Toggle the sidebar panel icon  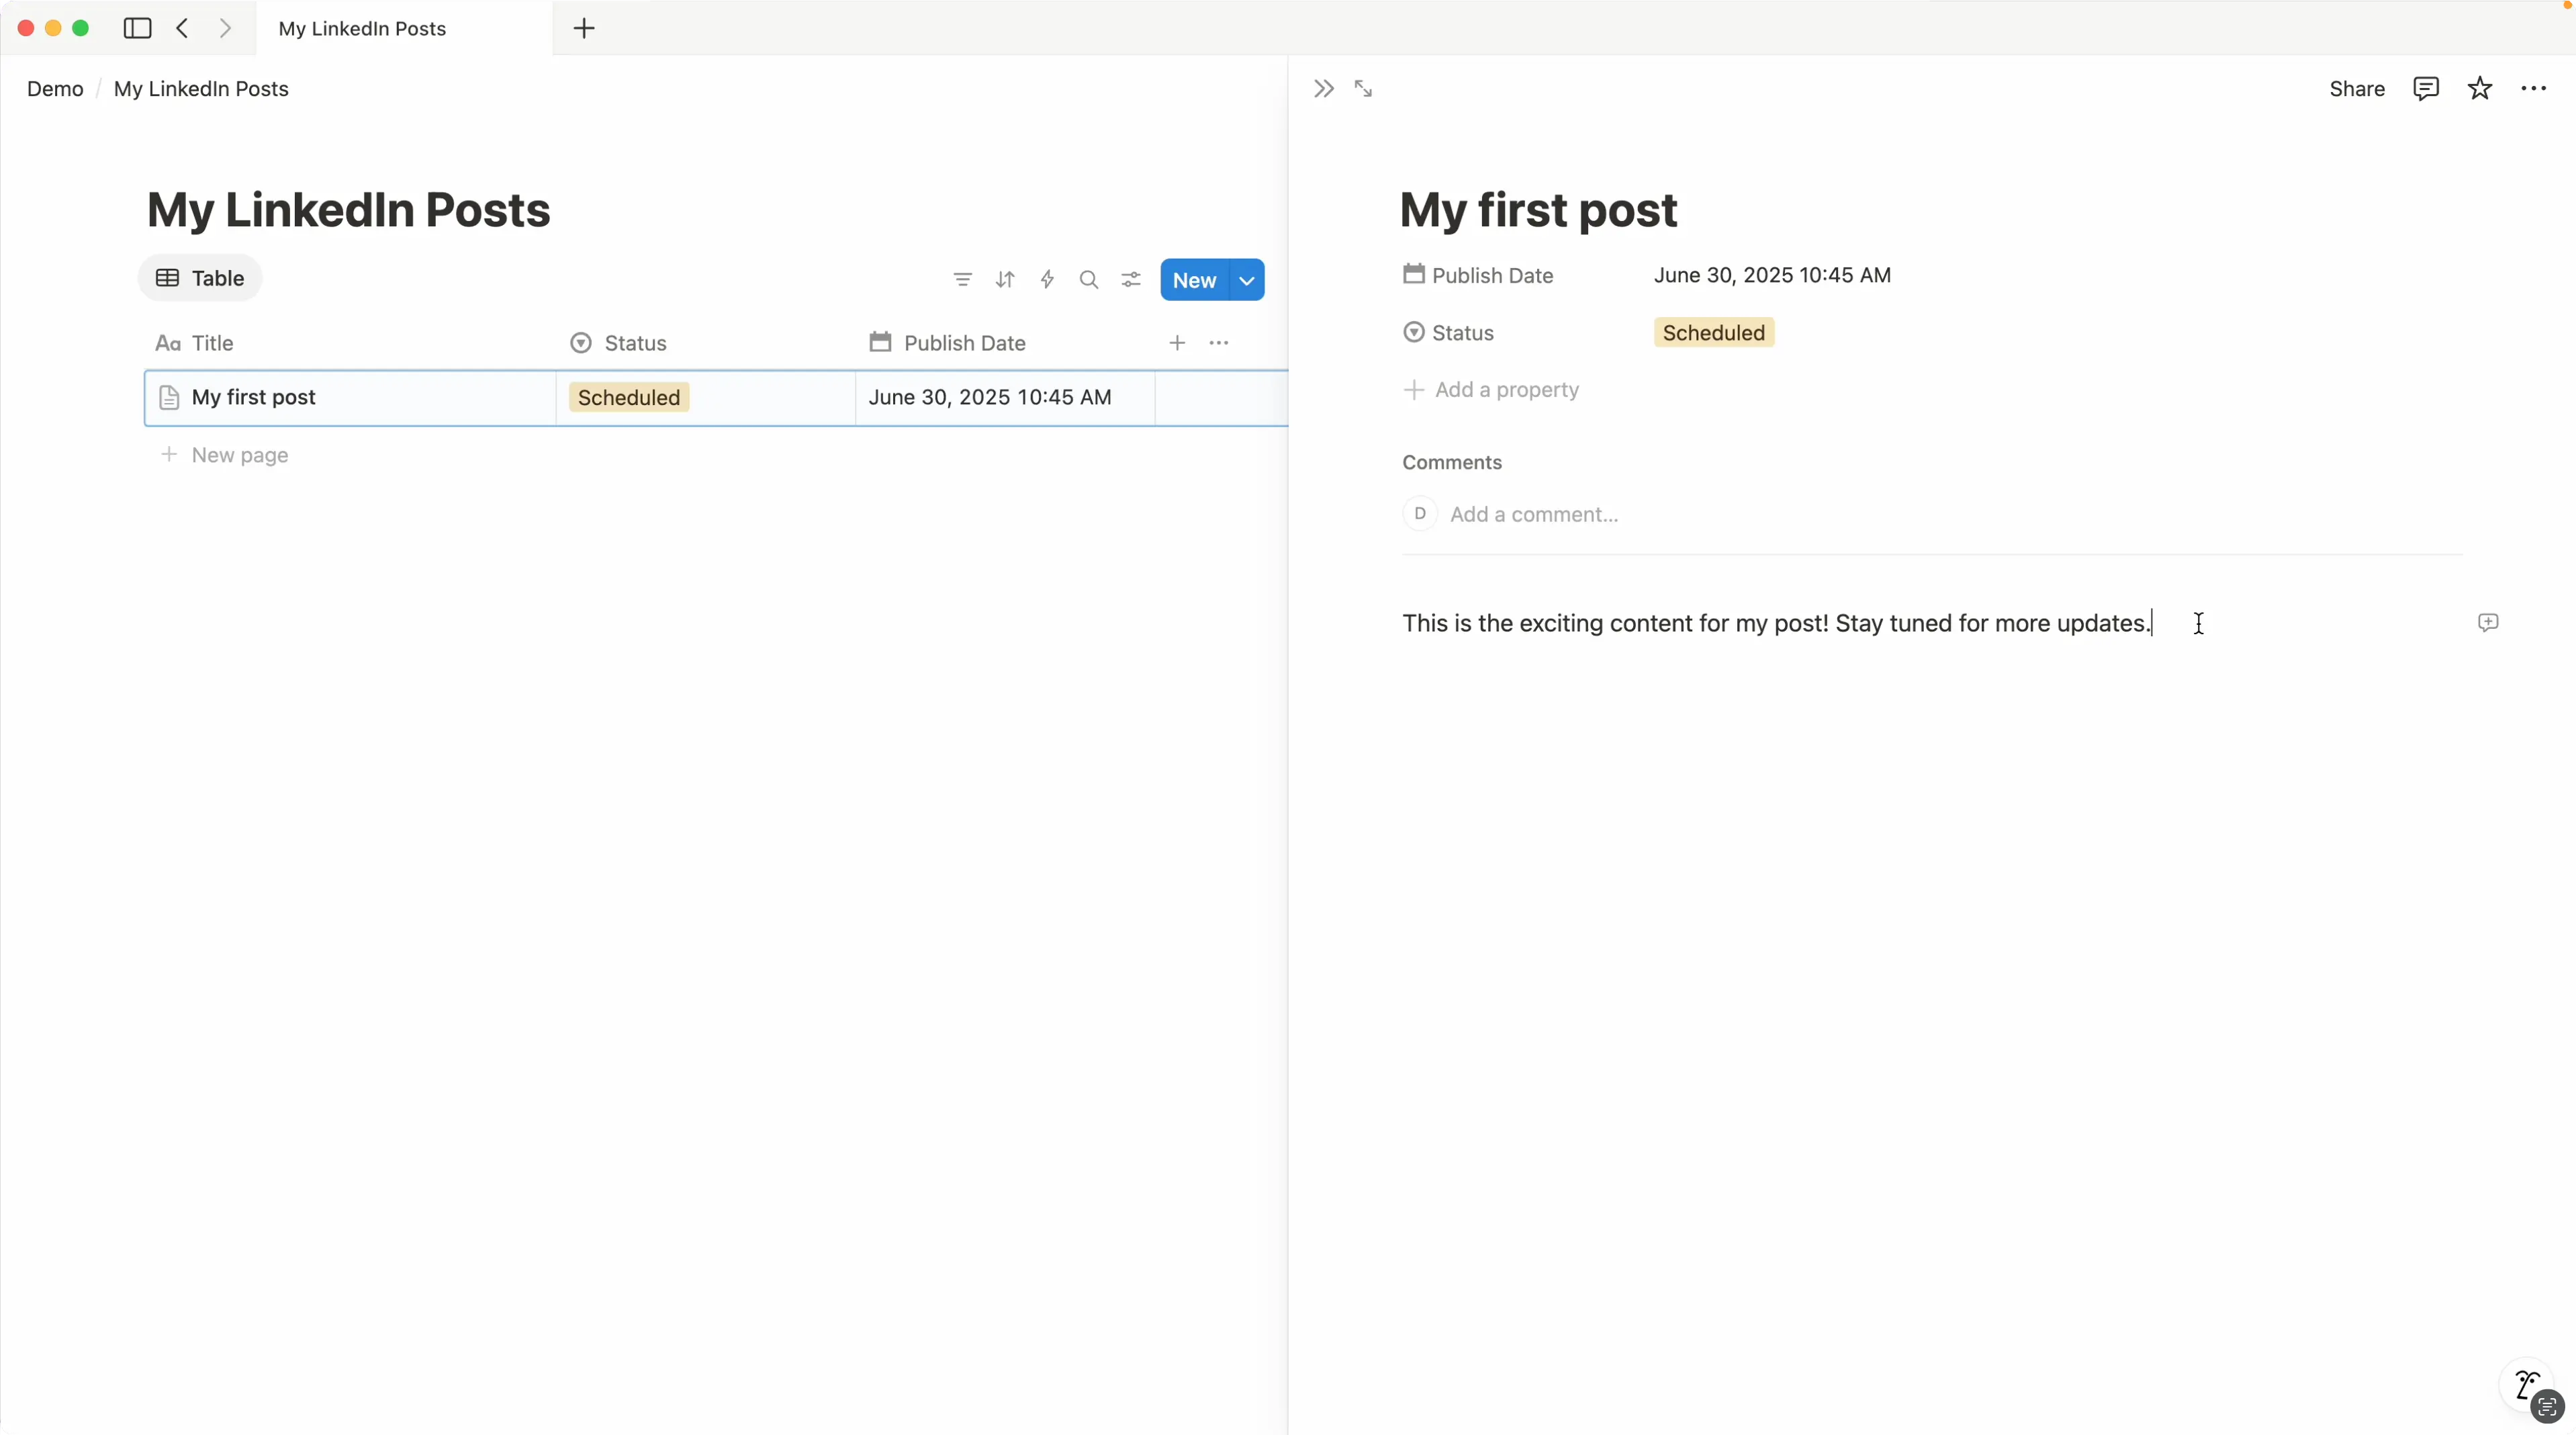[x=137, y=29]
